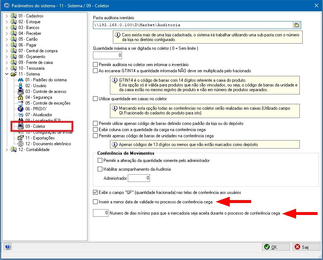Toggle Permitir apenas código de barras de unidades
This screenshot has height=260, width=323.
95,136
